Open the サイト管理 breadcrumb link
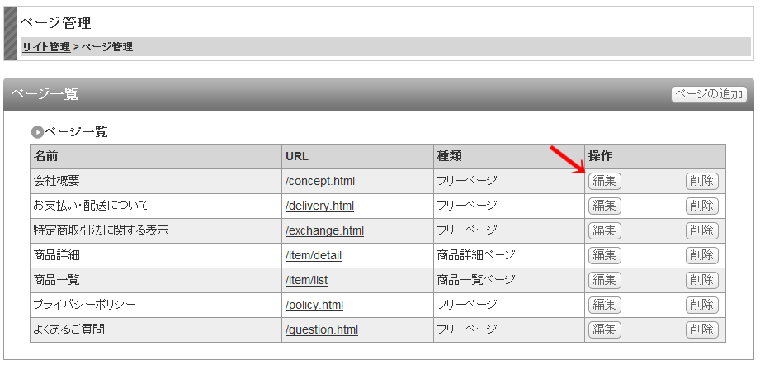The height and width of the screenshot is (365, 760). (46, 47)
